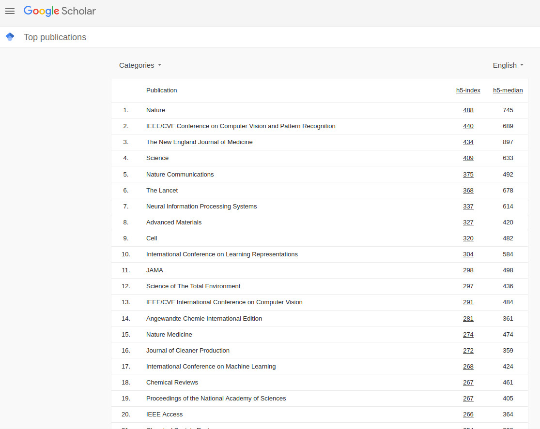Click the h5-index column header

pyautogui.click(x=468, y=90)
